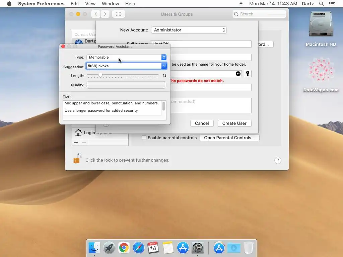Add a user with the plus button
This screenshot has height=257, width=343.
[x=76, y=143]
